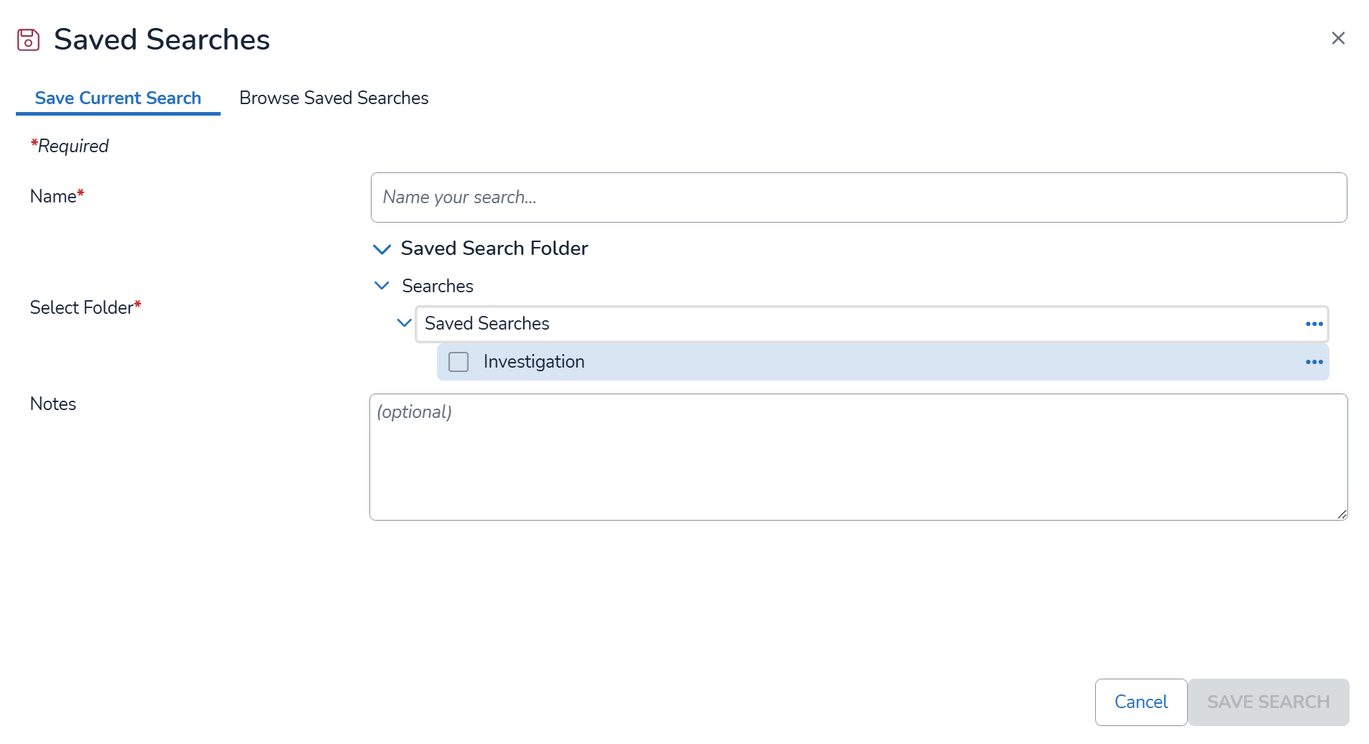Click inside the optional Notes text area
The height and width of the screenshot is (744, 1369).
(858, 457)
